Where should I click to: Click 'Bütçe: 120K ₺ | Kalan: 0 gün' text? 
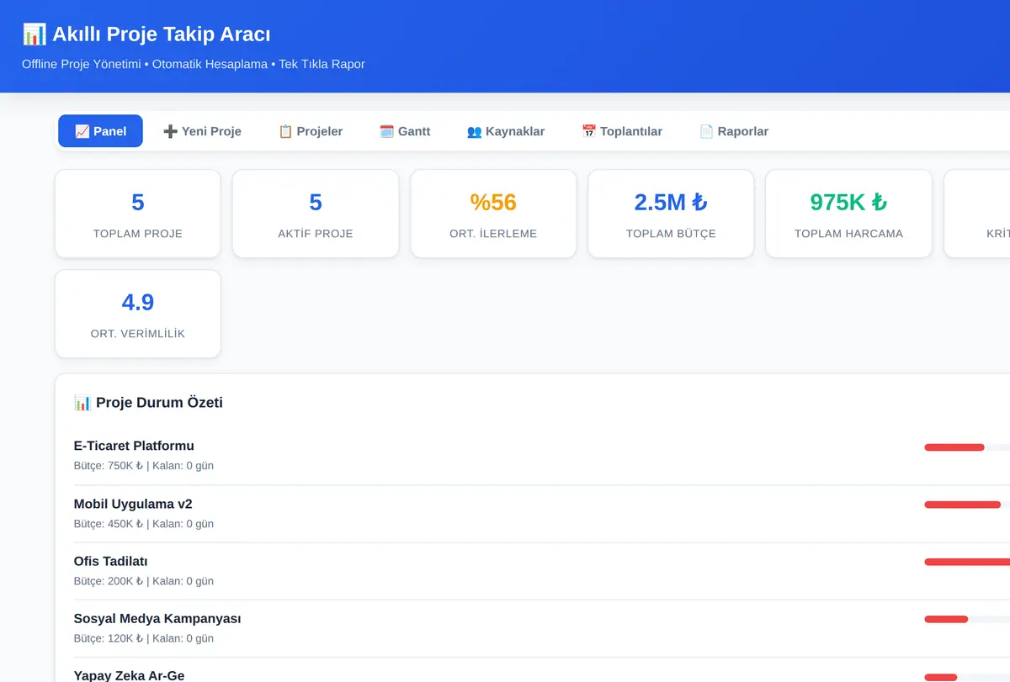click(x=144, y=637)
